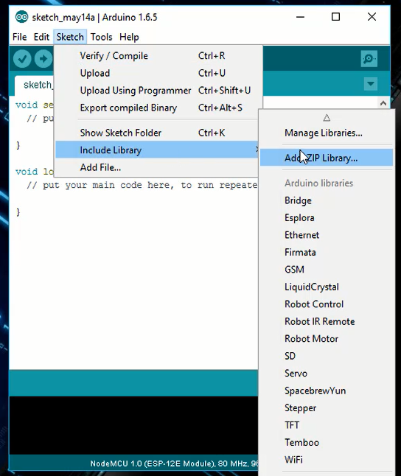Click the 'void lo' line in the code editor
Viewport: 401px width, 476px height.
[35, 172]
